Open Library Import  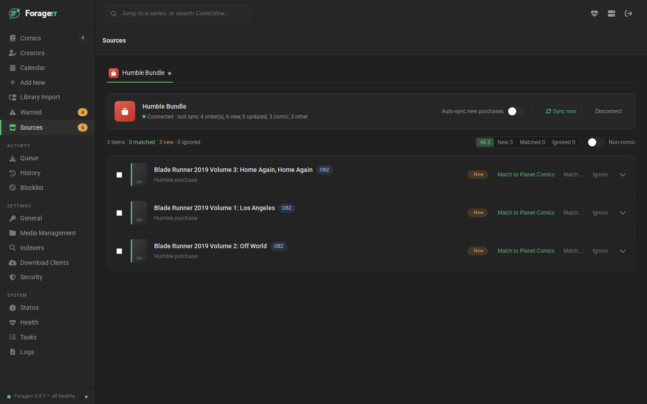(x=48, y=97)
